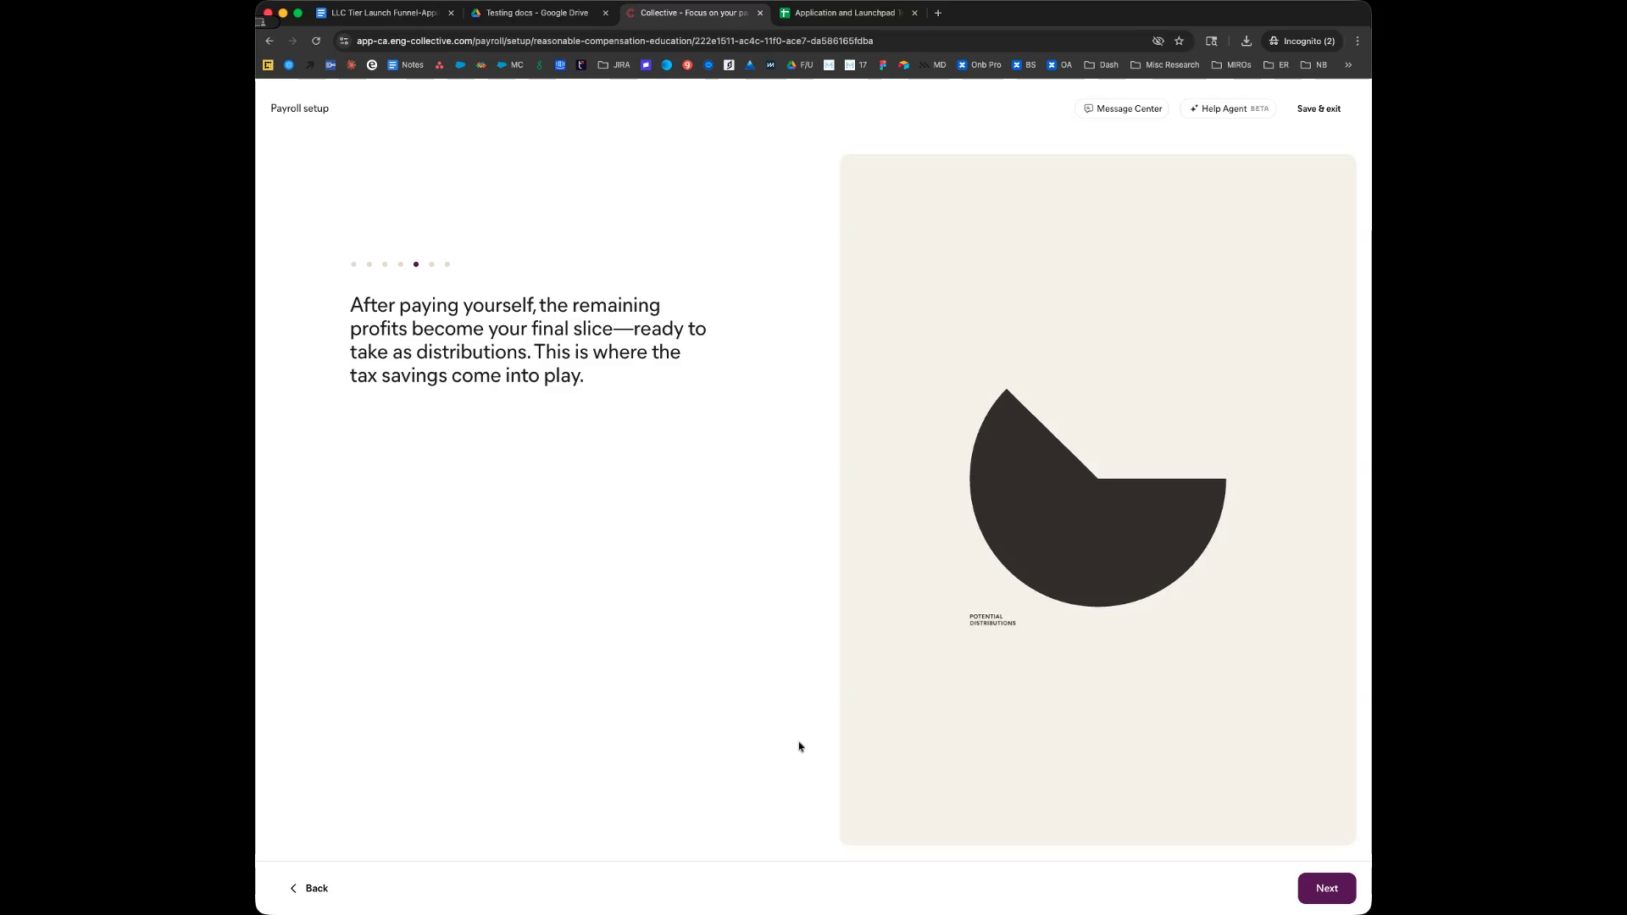Open the downloads icon in the toolbar
This screenshot has width=1627, height=915.
point(1246,41)
